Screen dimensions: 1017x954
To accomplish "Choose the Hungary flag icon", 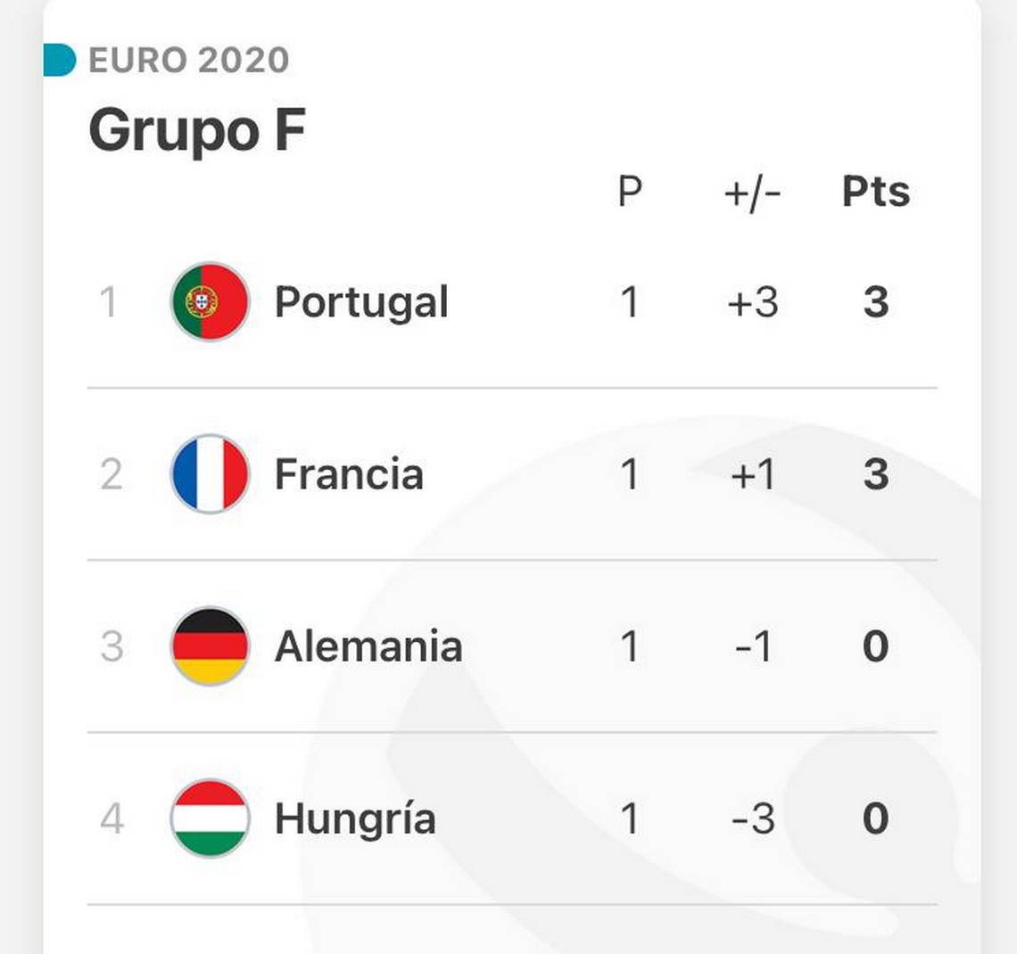I will coord(210,818).
